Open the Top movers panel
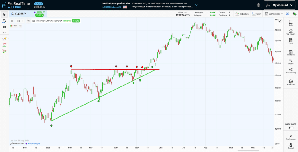The height and width of the screenshot is (152, 298). tap(291, 32)
